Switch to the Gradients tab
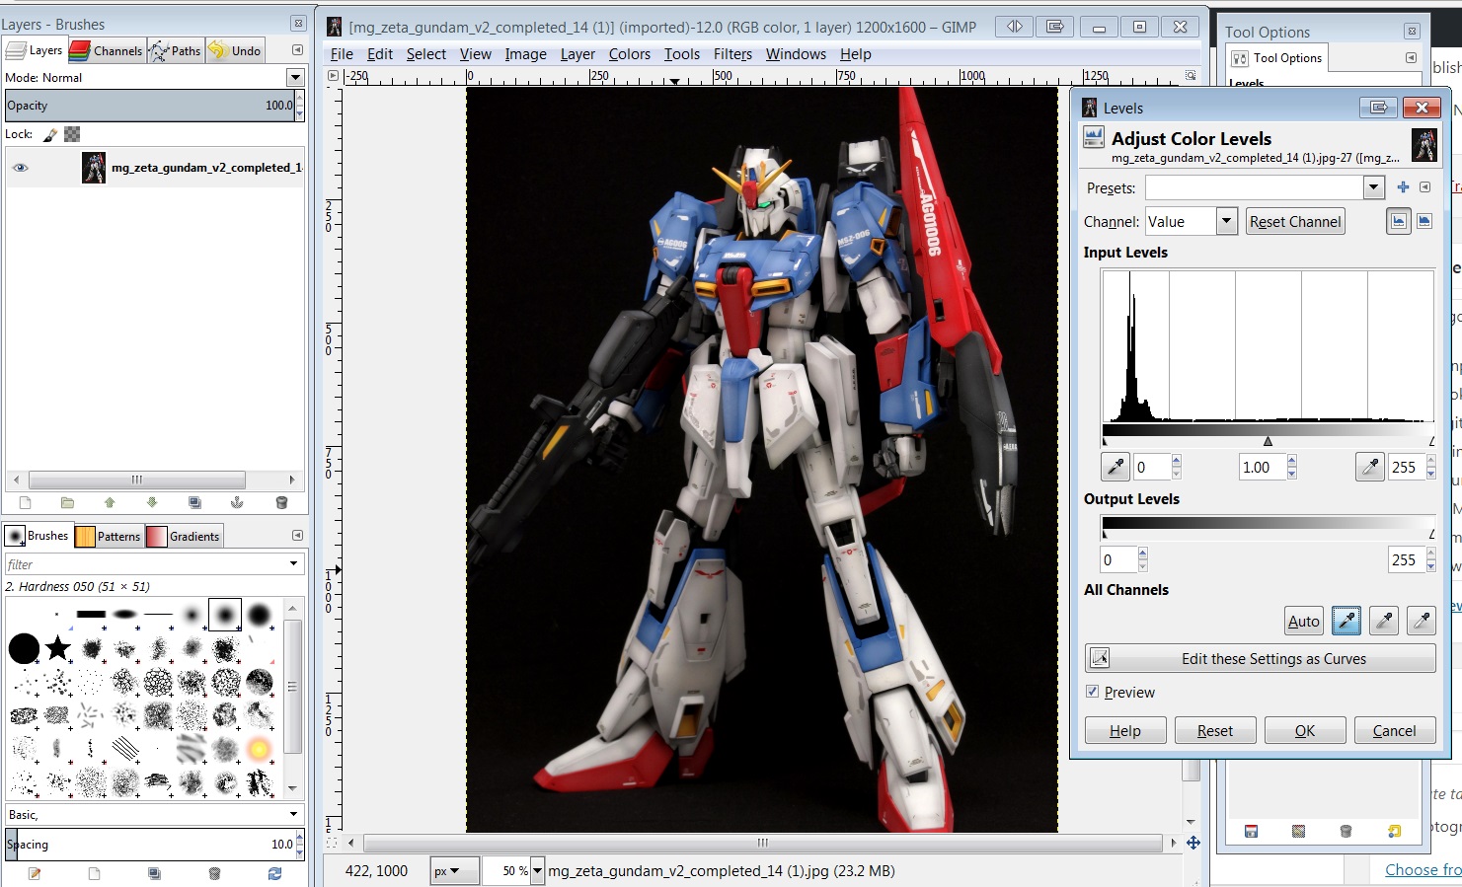 184,536
